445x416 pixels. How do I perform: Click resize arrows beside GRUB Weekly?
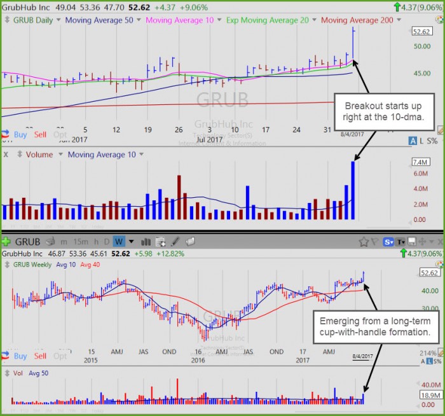click(x=8, y=265)
